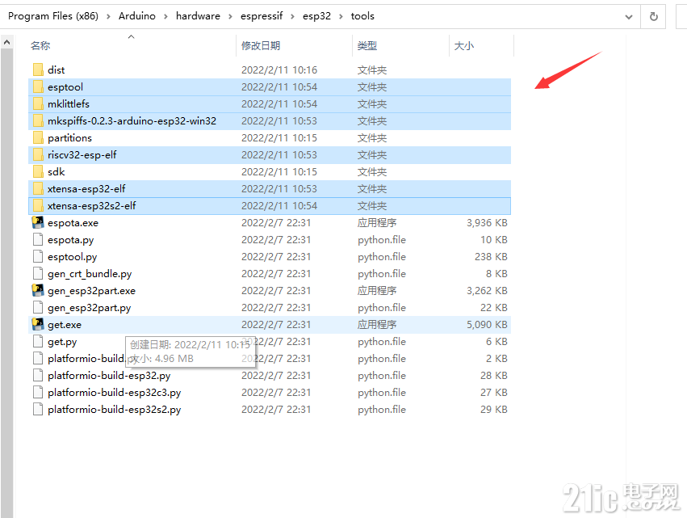The image size is (687, 518).
Task: Expand chevron after hardware in path
Action: 230,17
